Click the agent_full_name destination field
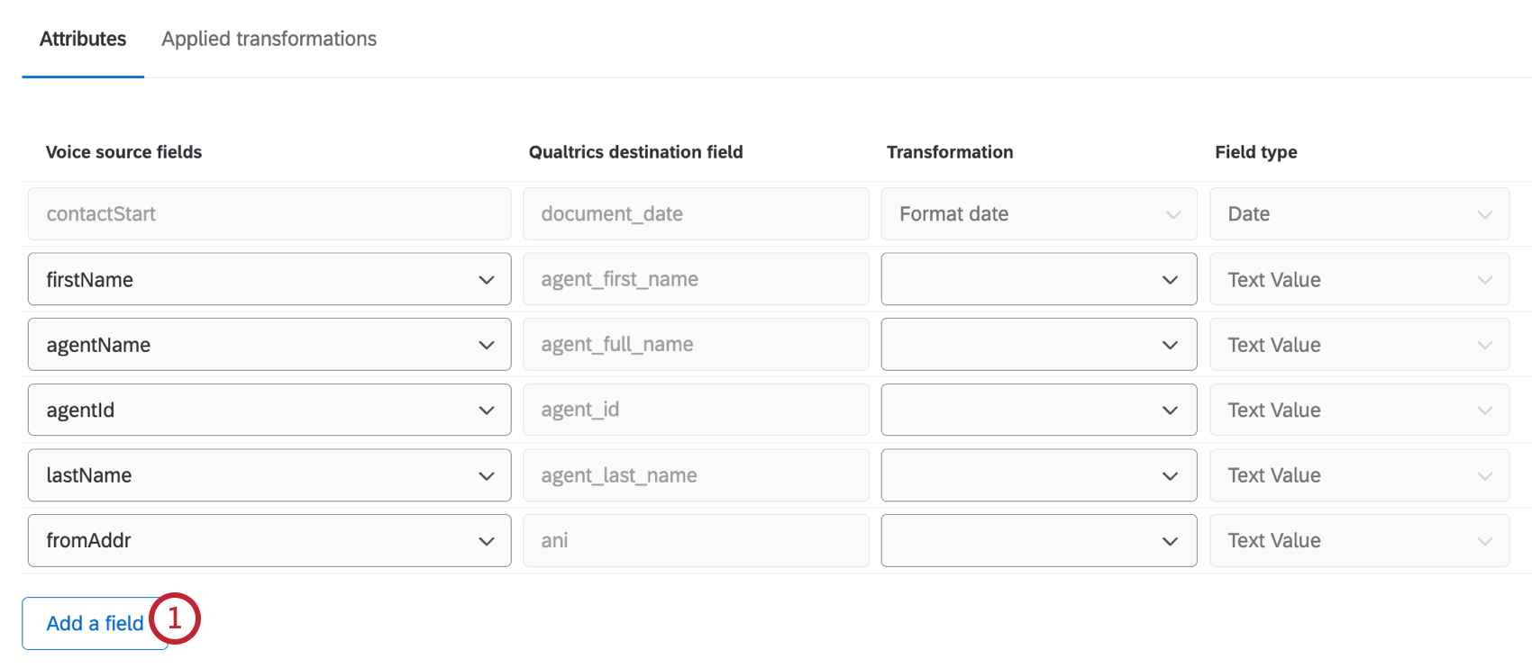The width and height of the screenshot is (1532, 668). (695, 345)
